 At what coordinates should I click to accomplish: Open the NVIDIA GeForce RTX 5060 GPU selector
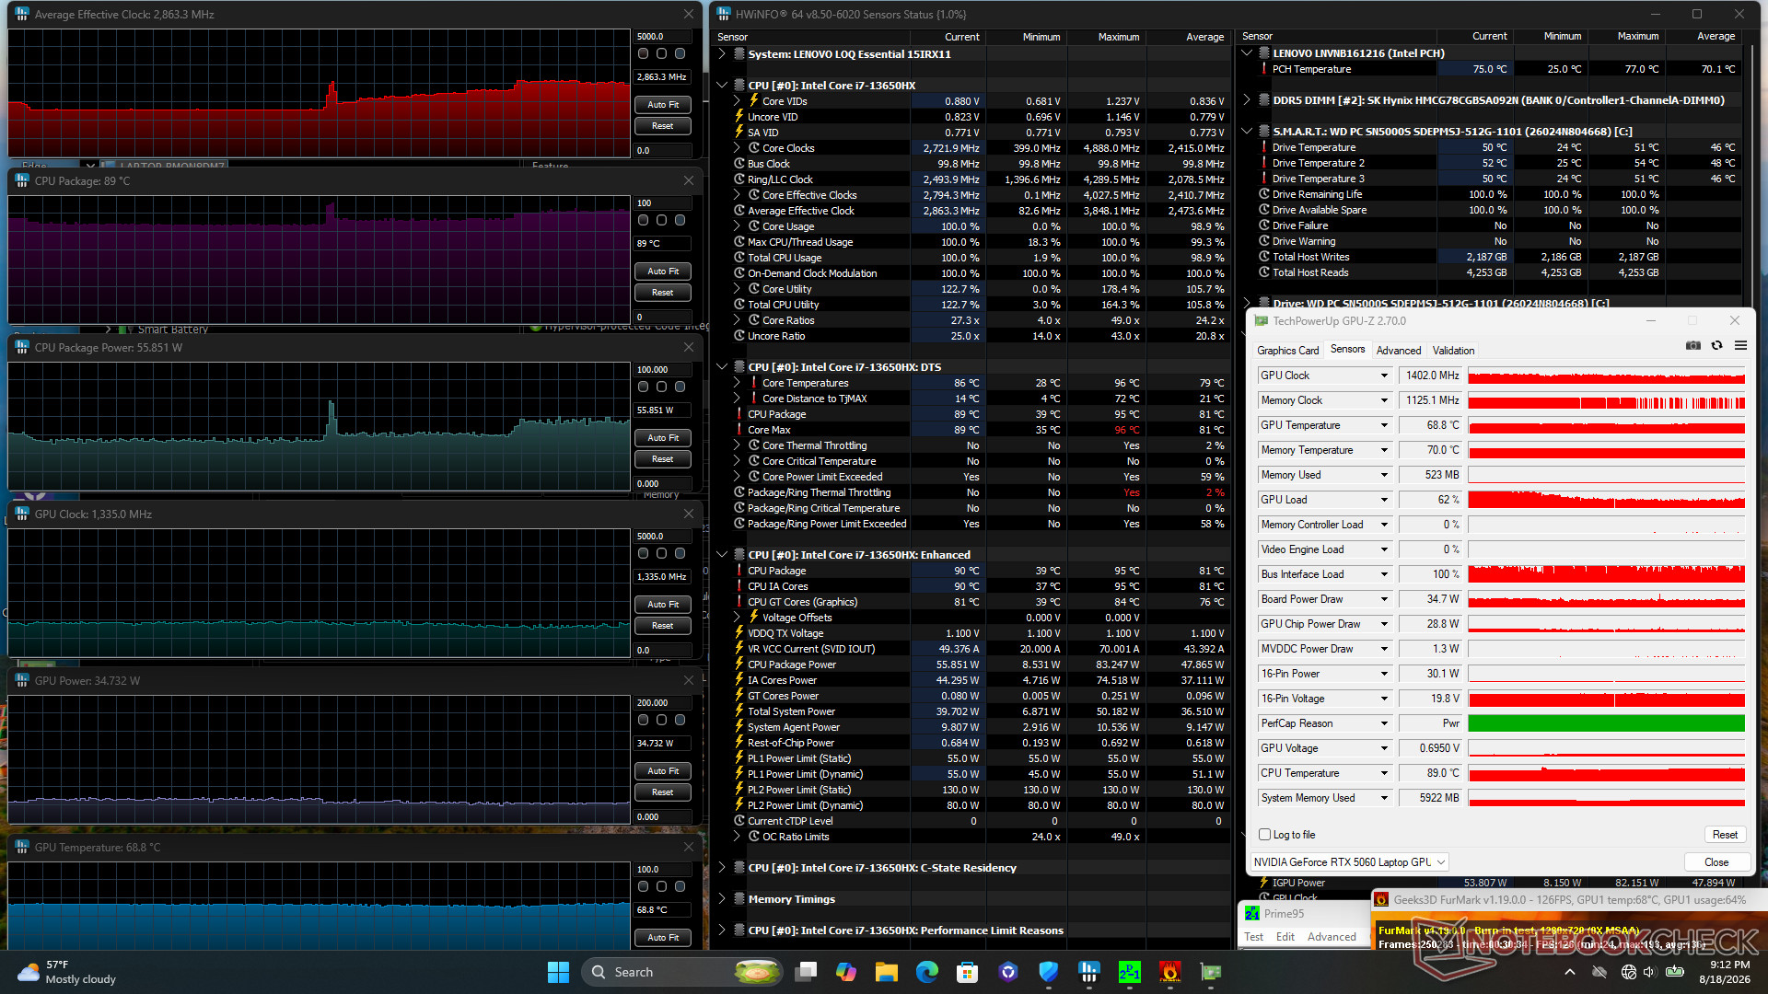pos(1349,862)
